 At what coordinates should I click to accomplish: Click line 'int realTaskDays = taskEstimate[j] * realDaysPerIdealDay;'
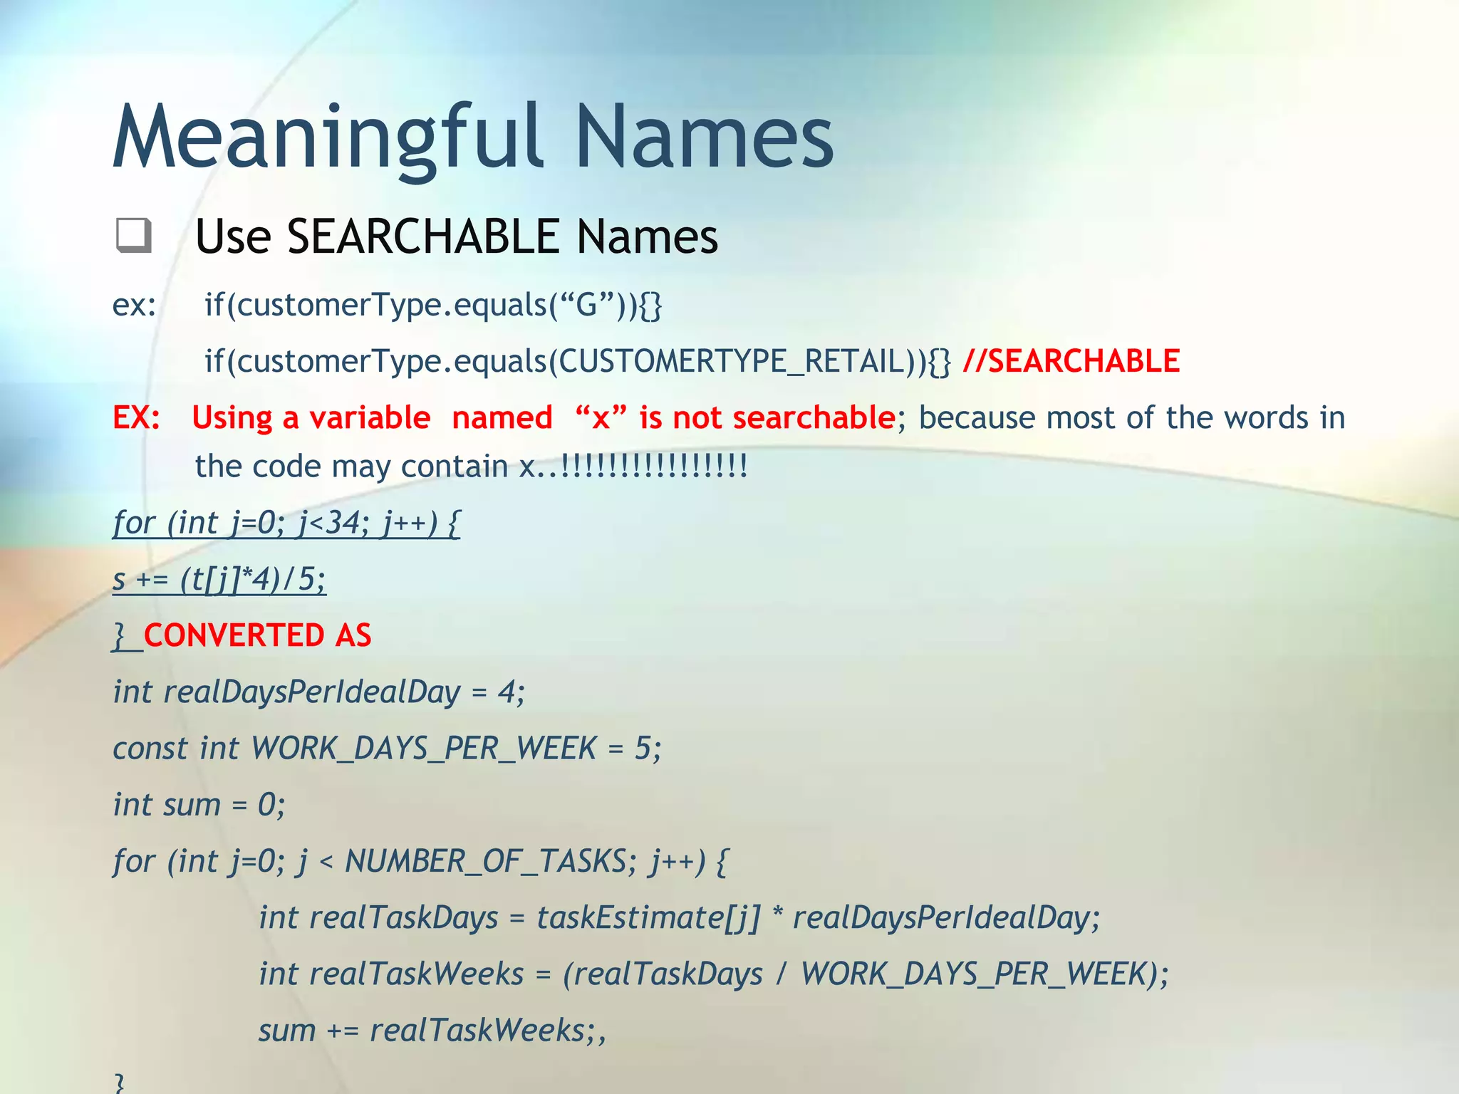pyautogui.click(x=680, y=918)
